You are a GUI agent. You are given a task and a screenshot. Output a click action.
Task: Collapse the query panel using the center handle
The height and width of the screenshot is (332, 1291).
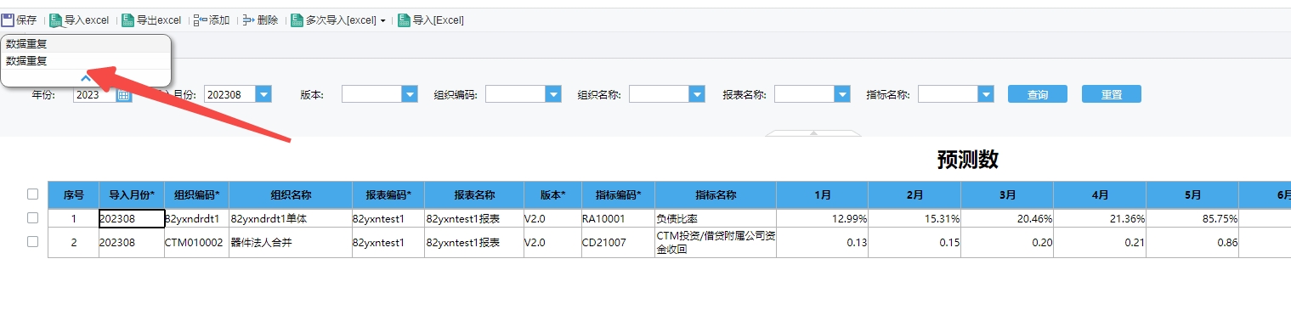point(813,133)
